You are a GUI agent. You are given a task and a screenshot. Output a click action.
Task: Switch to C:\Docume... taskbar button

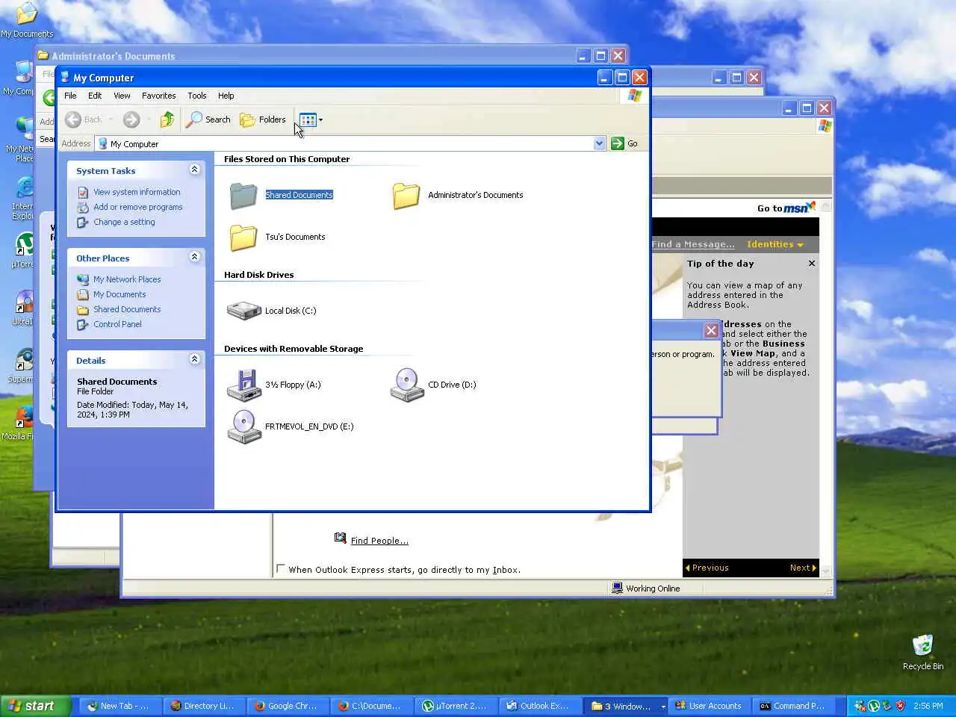[370, 706]
